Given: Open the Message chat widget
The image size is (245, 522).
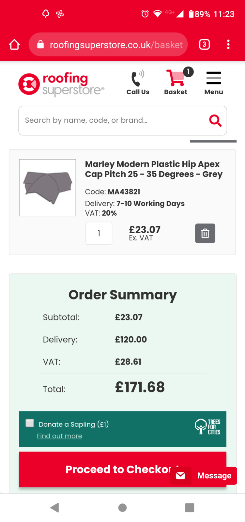Looking at the screenshot, I should click(x=204, y=475).
